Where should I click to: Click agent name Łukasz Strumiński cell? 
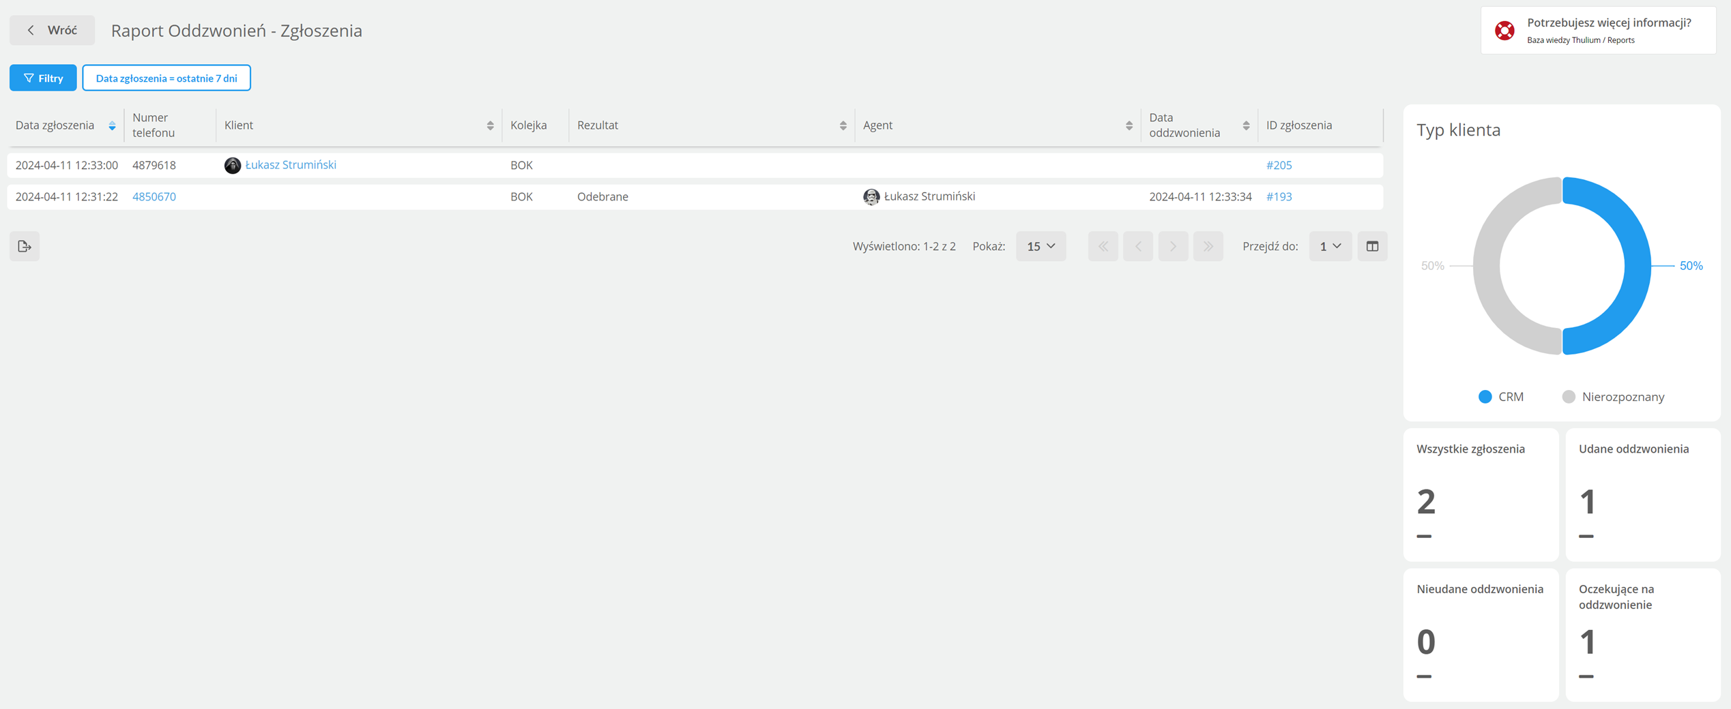[x=929, y=196]
